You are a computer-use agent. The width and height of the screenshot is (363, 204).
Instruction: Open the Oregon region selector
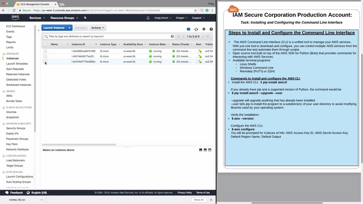[181, 18]
